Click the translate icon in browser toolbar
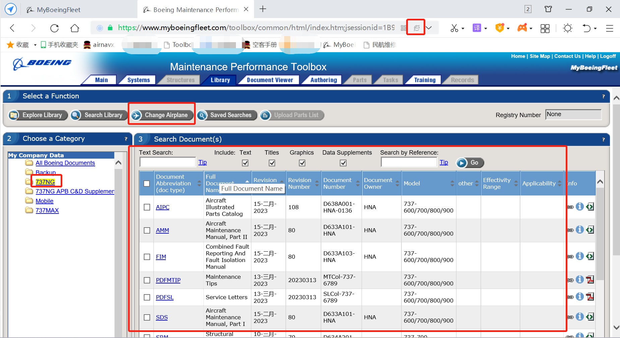 click(x=477, y=28)
